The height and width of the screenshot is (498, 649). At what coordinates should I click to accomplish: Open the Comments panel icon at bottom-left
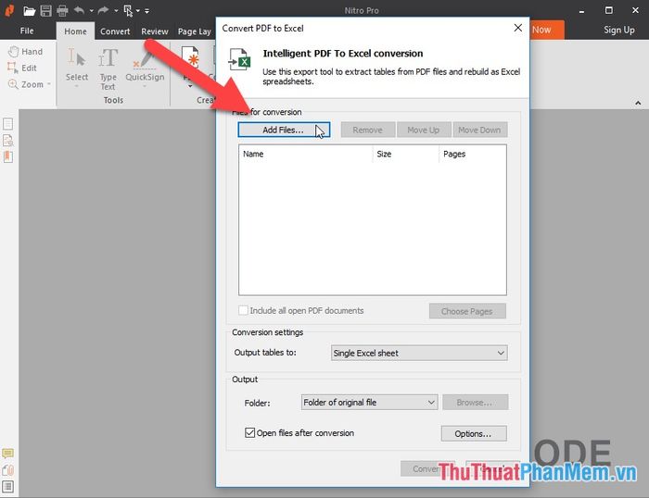pyautogui.click(x=7, y=454)
